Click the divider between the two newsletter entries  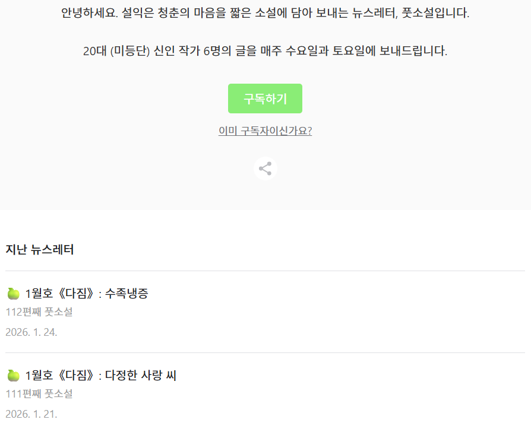(x=265, y=352)
